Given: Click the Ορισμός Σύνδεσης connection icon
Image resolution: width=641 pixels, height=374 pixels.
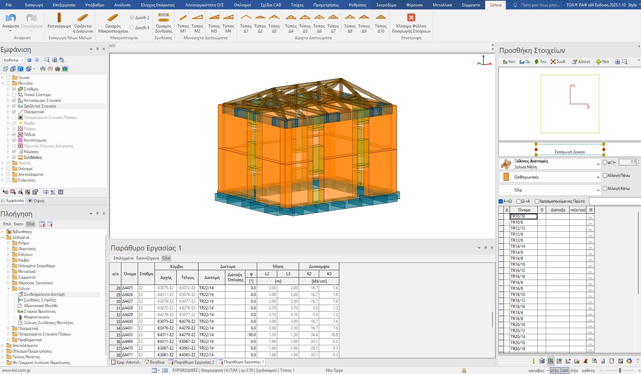Looking at the screenshot, I should 164,18.
